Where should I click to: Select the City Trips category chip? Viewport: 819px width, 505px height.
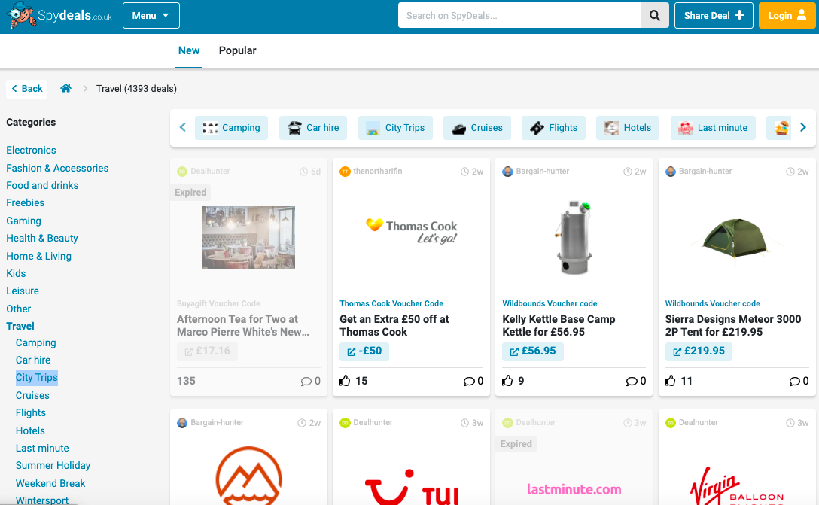pyautogui.click(x=395, y=128)
